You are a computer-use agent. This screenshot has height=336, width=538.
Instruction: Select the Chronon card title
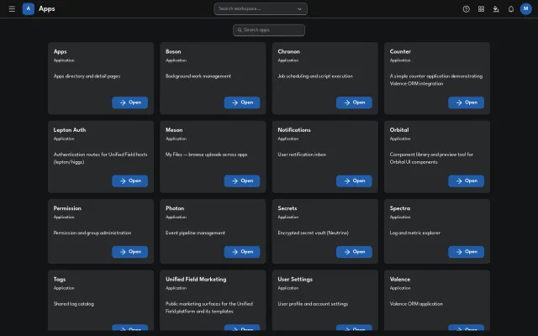tap(288, 51)
